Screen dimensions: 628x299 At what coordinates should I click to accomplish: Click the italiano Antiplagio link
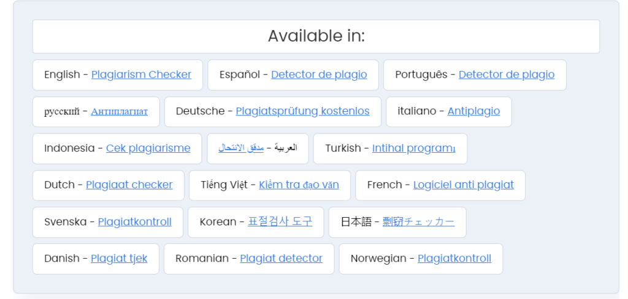pos(473,111)
